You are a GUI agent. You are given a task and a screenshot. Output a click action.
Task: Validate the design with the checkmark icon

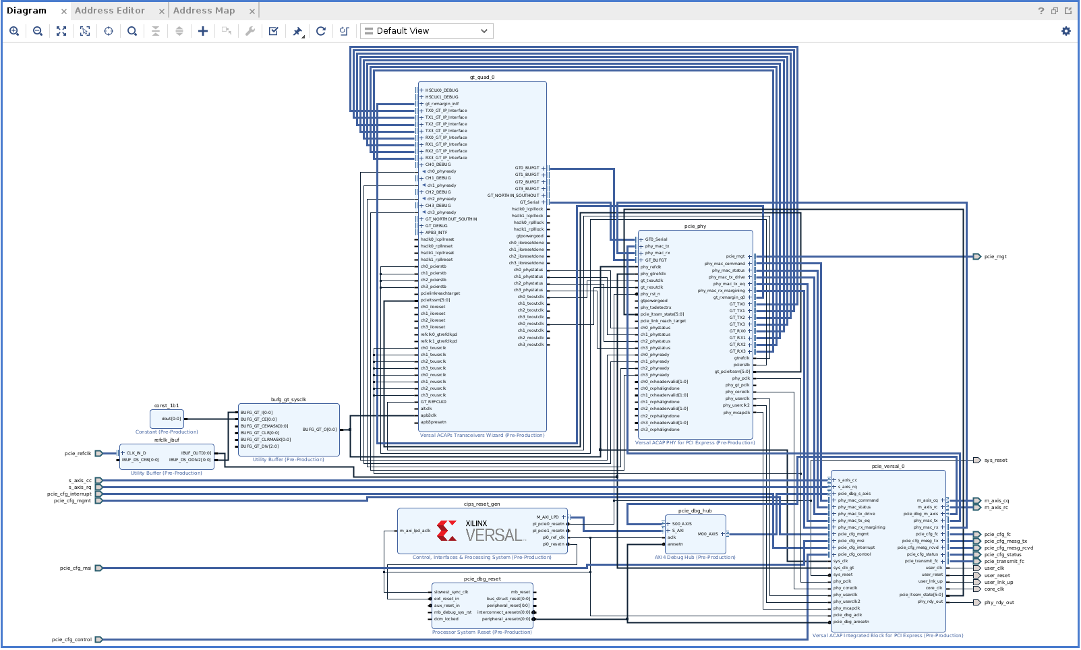[x=274, y=31]
